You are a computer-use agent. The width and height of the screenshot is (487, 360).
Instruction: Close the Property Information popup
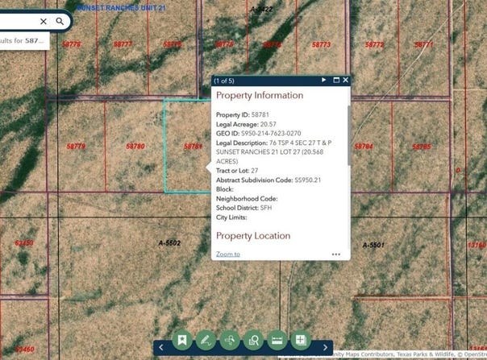point(346,80)
